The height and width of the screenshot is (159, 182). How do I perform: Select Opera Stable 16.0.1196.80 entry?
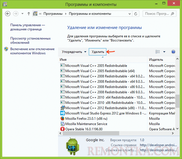coord(84,129)
